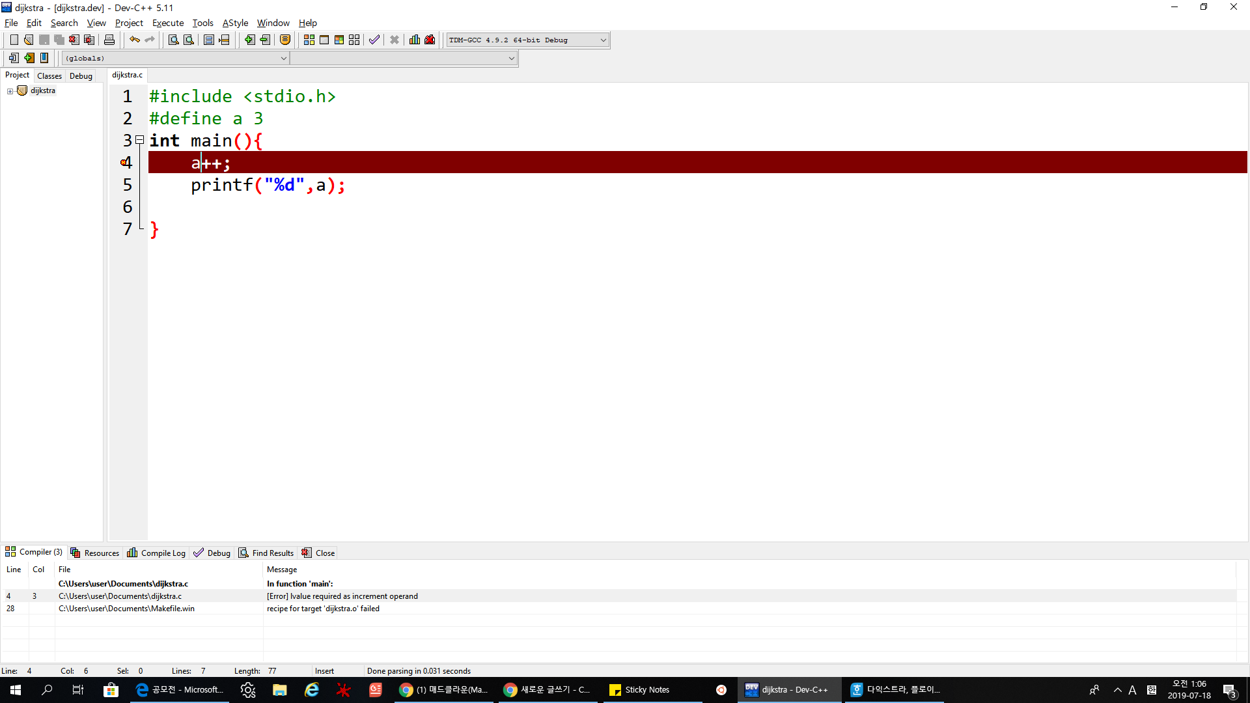Click the Undo arrow icon
Viewport: 1250px width, 703px height.
(134, 40)
